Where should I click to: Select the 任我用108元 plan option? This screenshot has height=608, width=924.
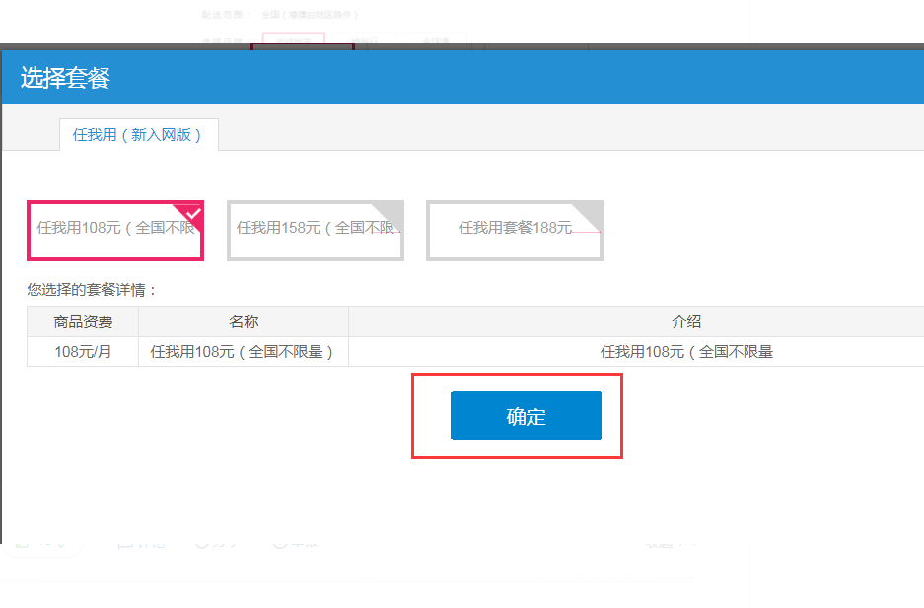(x=114, y=229)
